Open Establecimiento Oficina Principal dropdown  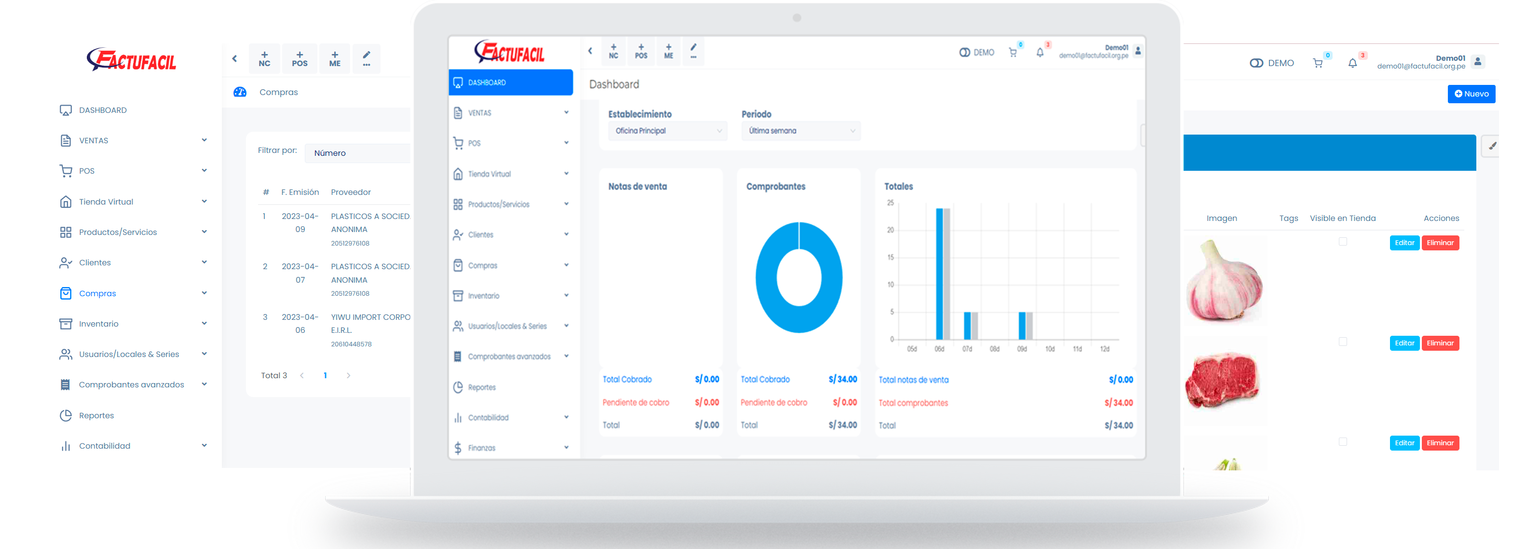click(x=668, y=131)
